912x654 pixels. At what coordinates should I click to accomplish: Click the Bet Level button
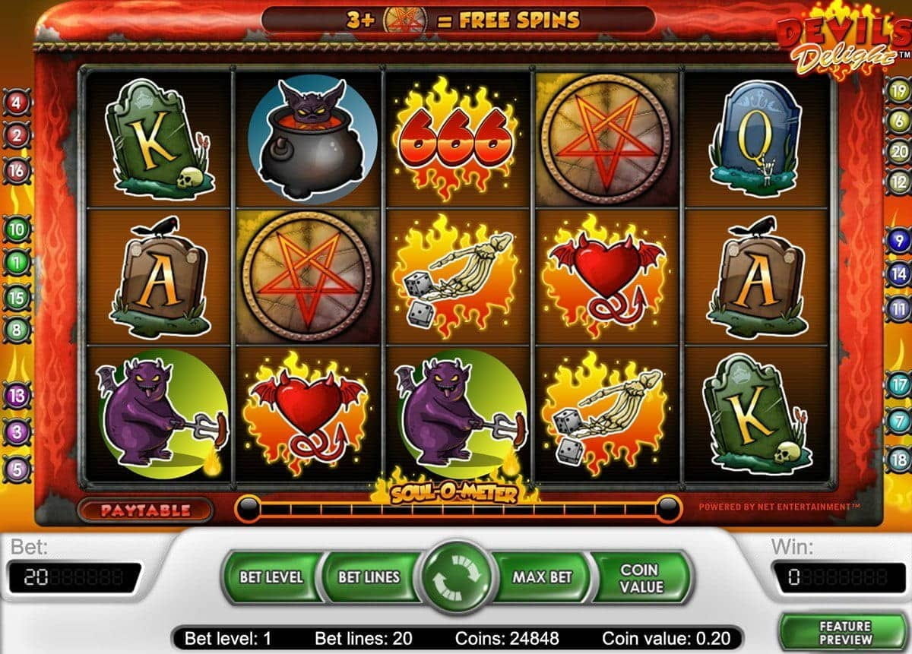(x=271, y=577)
